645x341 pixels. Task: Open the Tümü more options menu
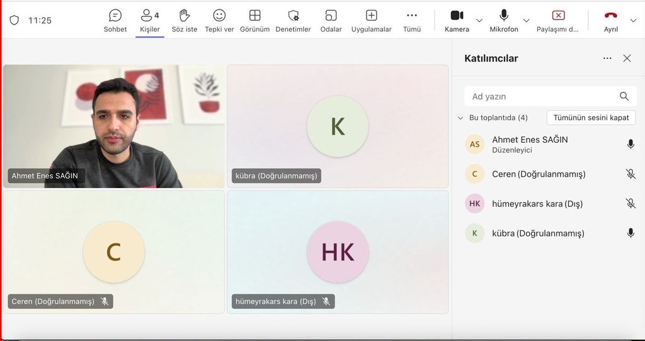(x=411, y=20)
